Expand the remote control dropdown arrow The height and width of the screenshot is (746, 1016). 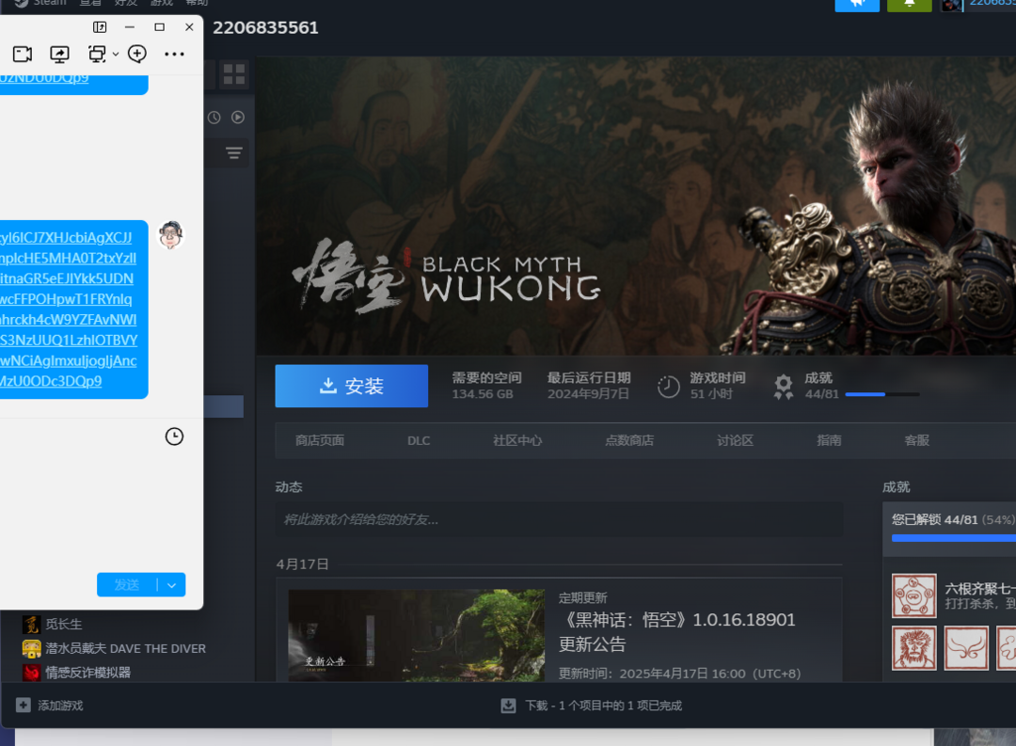click(116, 55)
